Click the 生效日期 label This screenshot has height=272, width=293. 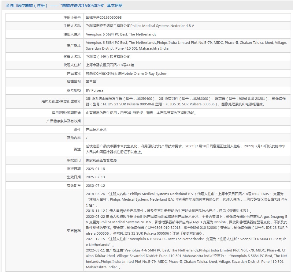click(74, 177)
